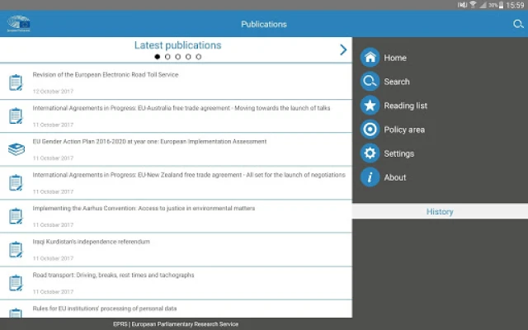Select Search in the side menu
Image resolution: width=528 pixels, height=330 pixels.
[x=396, y=82]
